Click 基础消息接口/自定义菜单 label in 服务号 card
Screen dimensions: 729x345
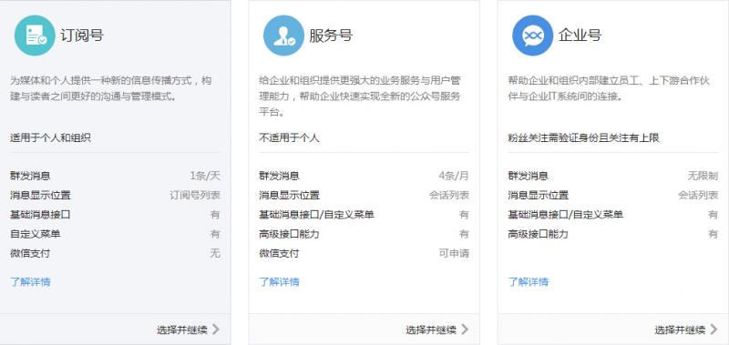click(316, 215)
